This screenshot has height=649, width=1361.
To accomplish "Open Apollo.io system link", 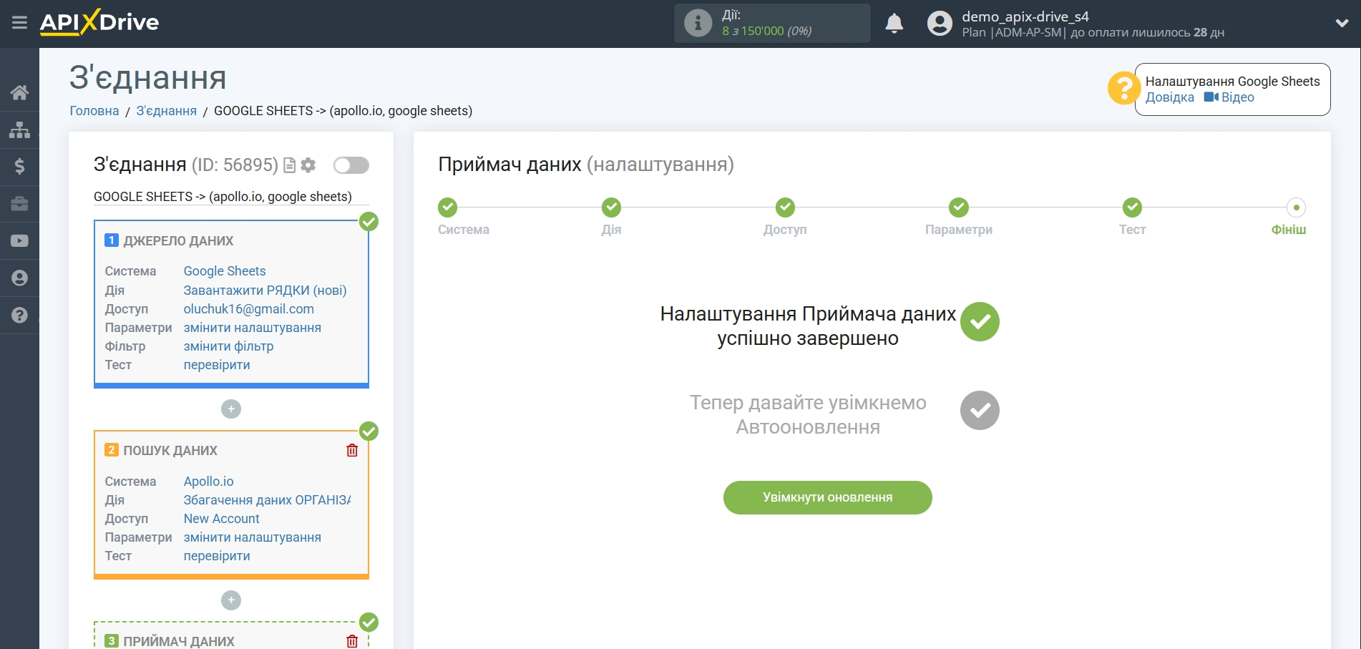I will pos(208,482).
